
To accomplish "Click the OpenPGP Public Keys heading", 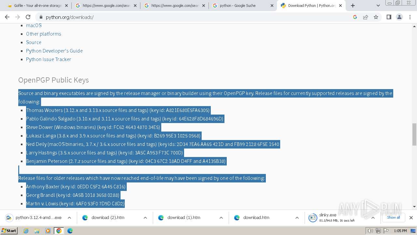I will (x=53, y=80).
